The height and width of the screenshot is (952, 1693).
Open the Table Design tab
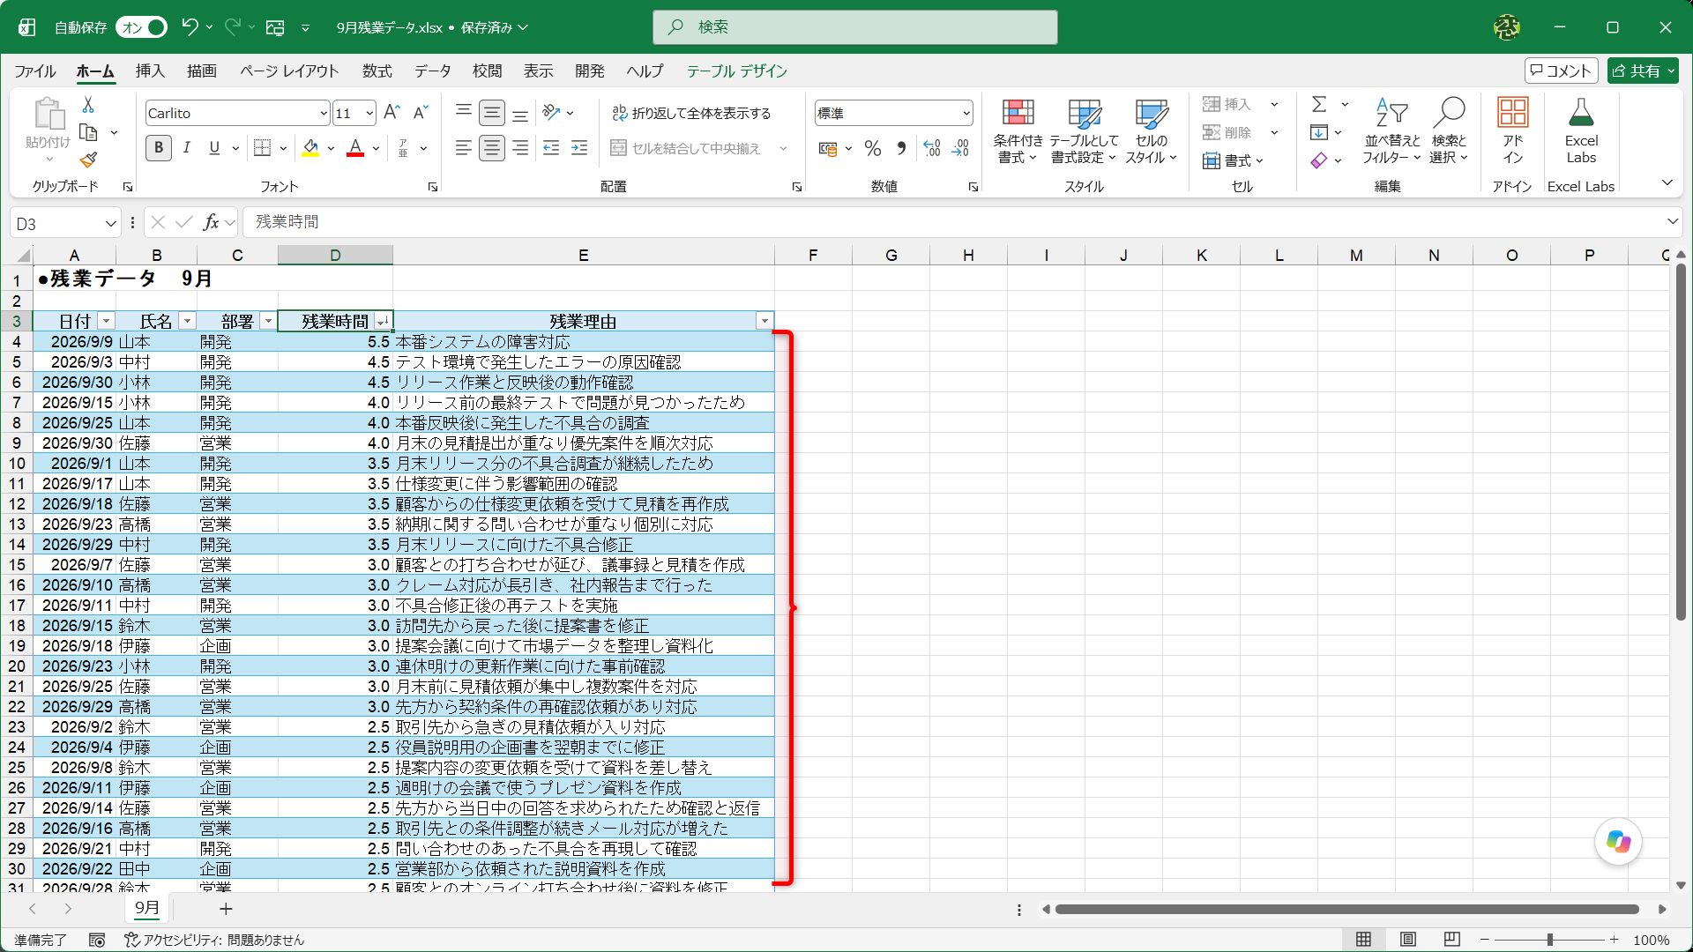click(x=737, y=71)
